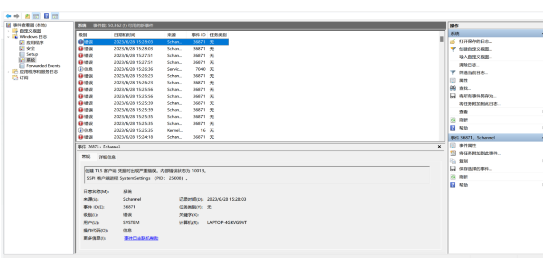Click the Back arrow in the toolbar
Image resolution: width=543 pixels, height=258 pixels.
tap(8, 16)
